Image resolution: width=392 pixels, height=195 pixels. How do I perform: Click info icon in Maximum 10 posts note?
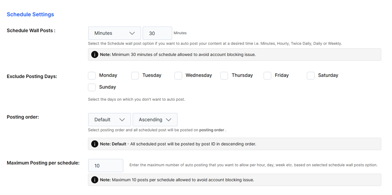tap(95, 180)
